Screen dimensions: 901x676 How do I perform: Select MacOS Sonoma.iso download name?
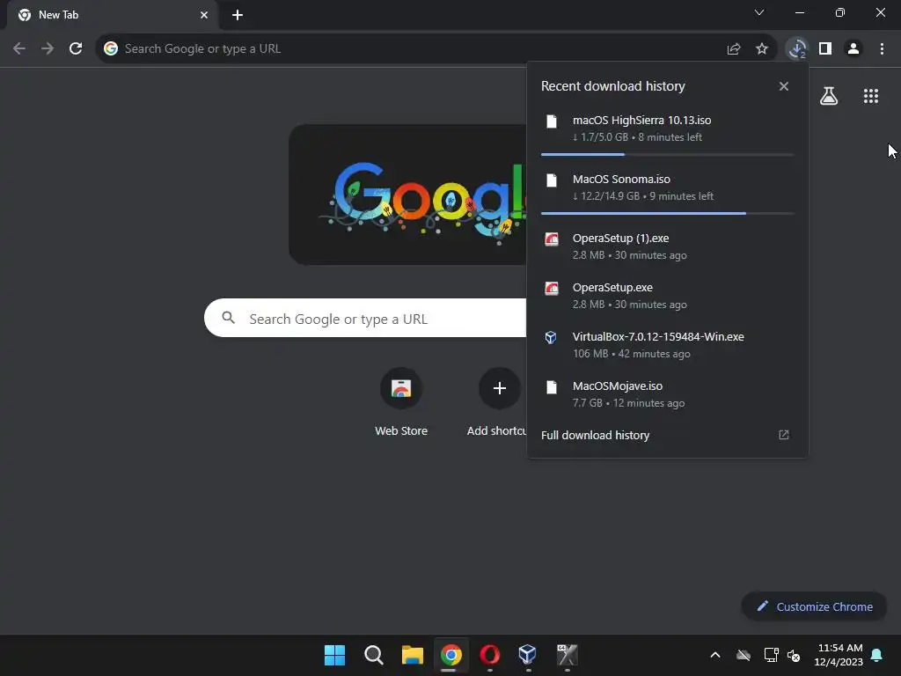(621, 180)
